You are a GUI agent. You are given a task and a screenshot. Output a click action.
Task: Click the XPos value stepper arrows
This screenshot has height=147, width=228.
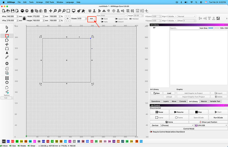18,16
